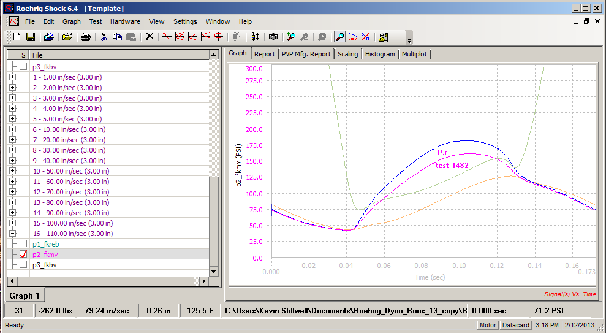606x333 pixels.
Task: Click the camera snapshot icon
Action: point(273,37)
